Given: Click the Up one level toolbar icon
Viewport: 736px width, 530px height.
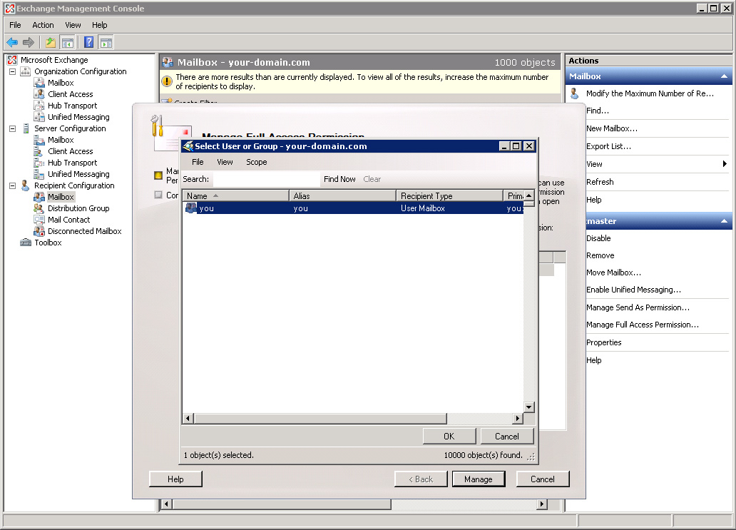Looking at the screenshot, I should 50,43.
